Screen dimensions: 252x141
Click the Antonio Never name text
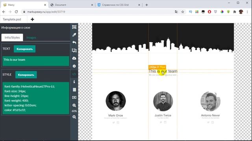(210, 115)
